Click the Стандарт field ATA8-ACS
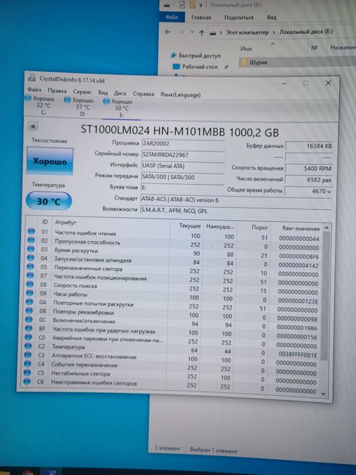Image resolution: width=356 pixels, height=475 pixels. click(236, 200)
